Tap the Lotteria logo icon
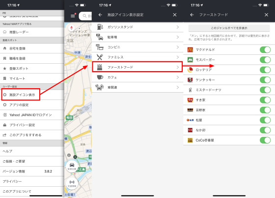 tap(190, 70)
